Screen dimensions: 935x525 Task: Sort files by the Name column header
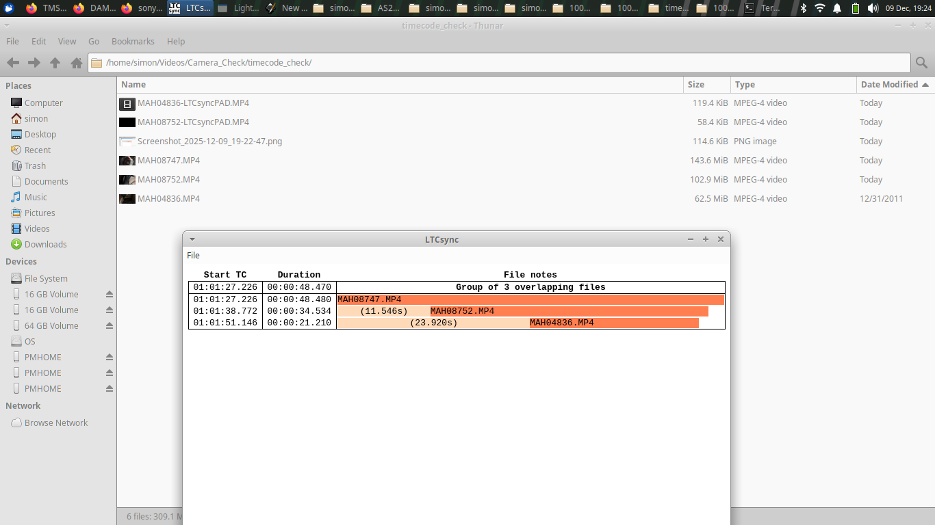tap(400, 85)
